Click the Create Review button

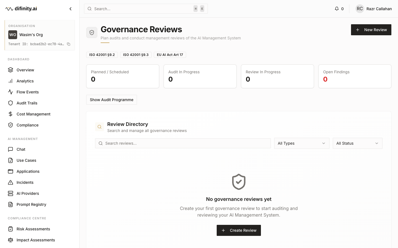[239, 230]
